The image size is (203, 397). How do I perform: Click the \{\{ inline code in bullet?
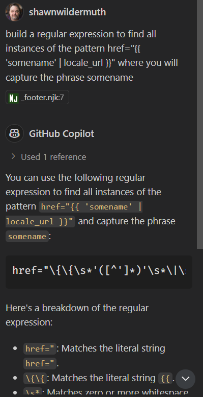click(35, 378)
